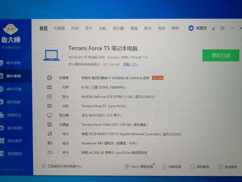Expand the 显示器 row chevron
Viewport: 242px width, 182px height.
point(232,116)
